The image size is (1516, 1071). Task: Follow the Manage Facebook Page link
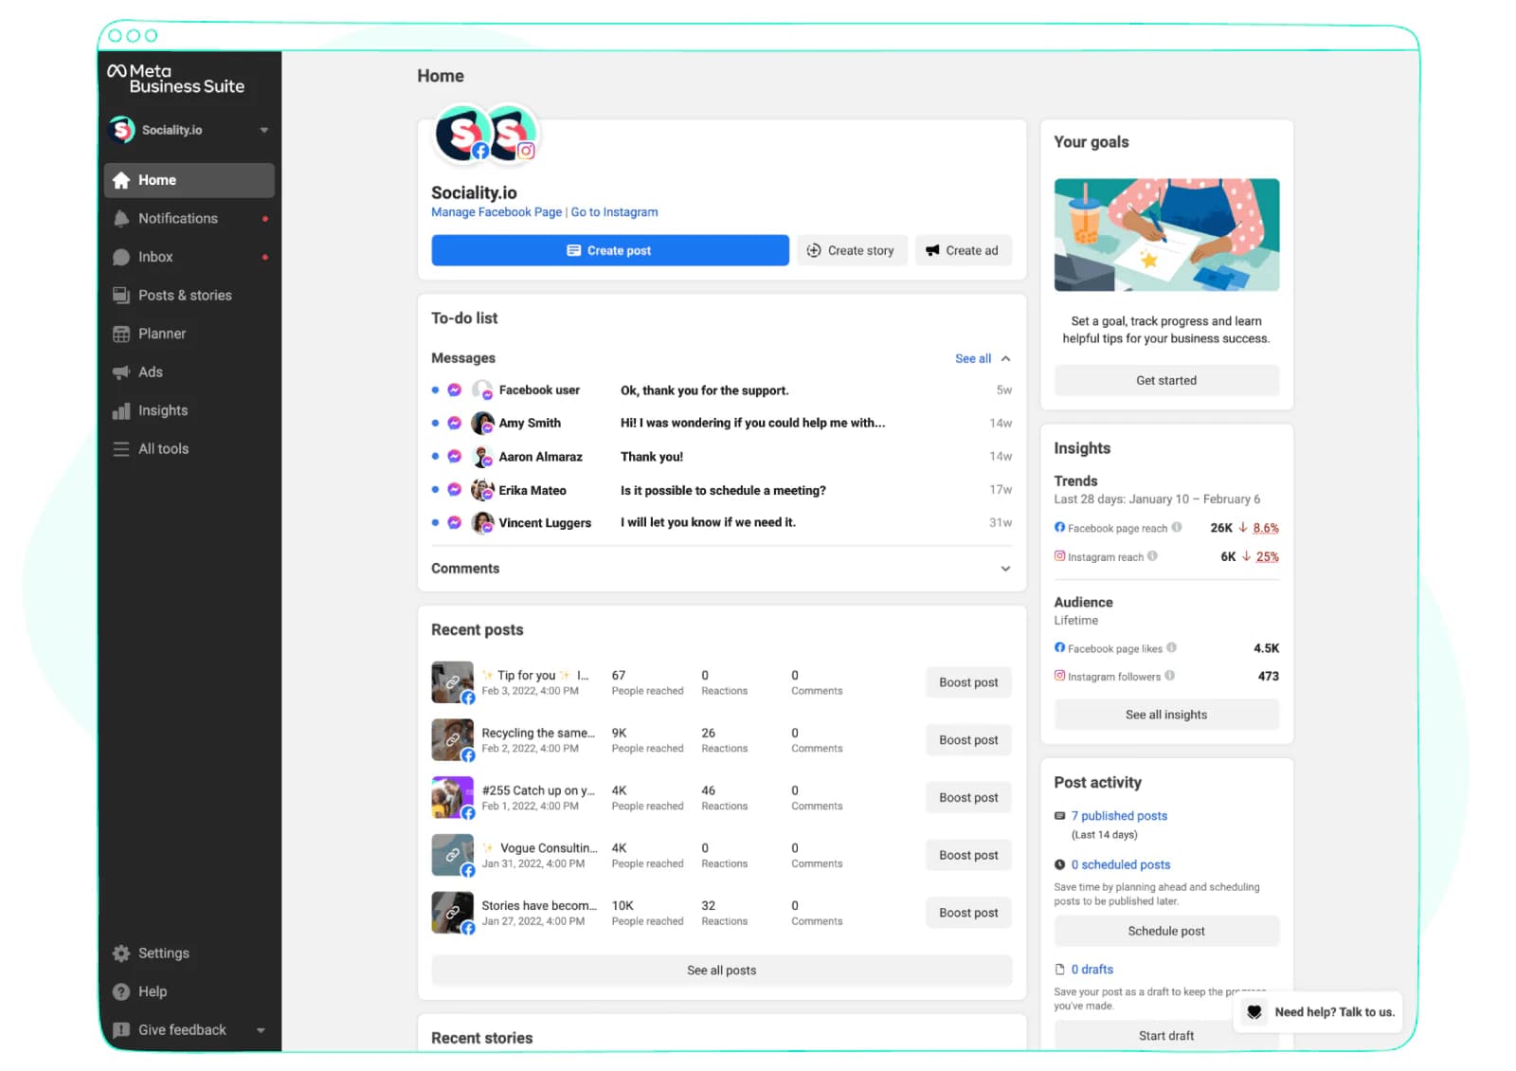click(x=496, y=212)
